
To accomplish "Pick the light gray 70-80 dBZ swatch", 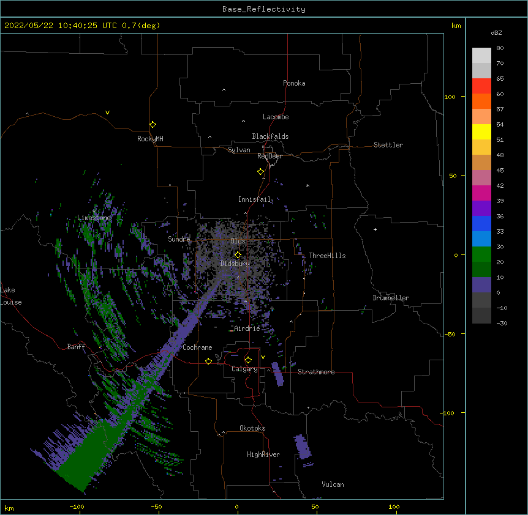I will coord(481,56).
